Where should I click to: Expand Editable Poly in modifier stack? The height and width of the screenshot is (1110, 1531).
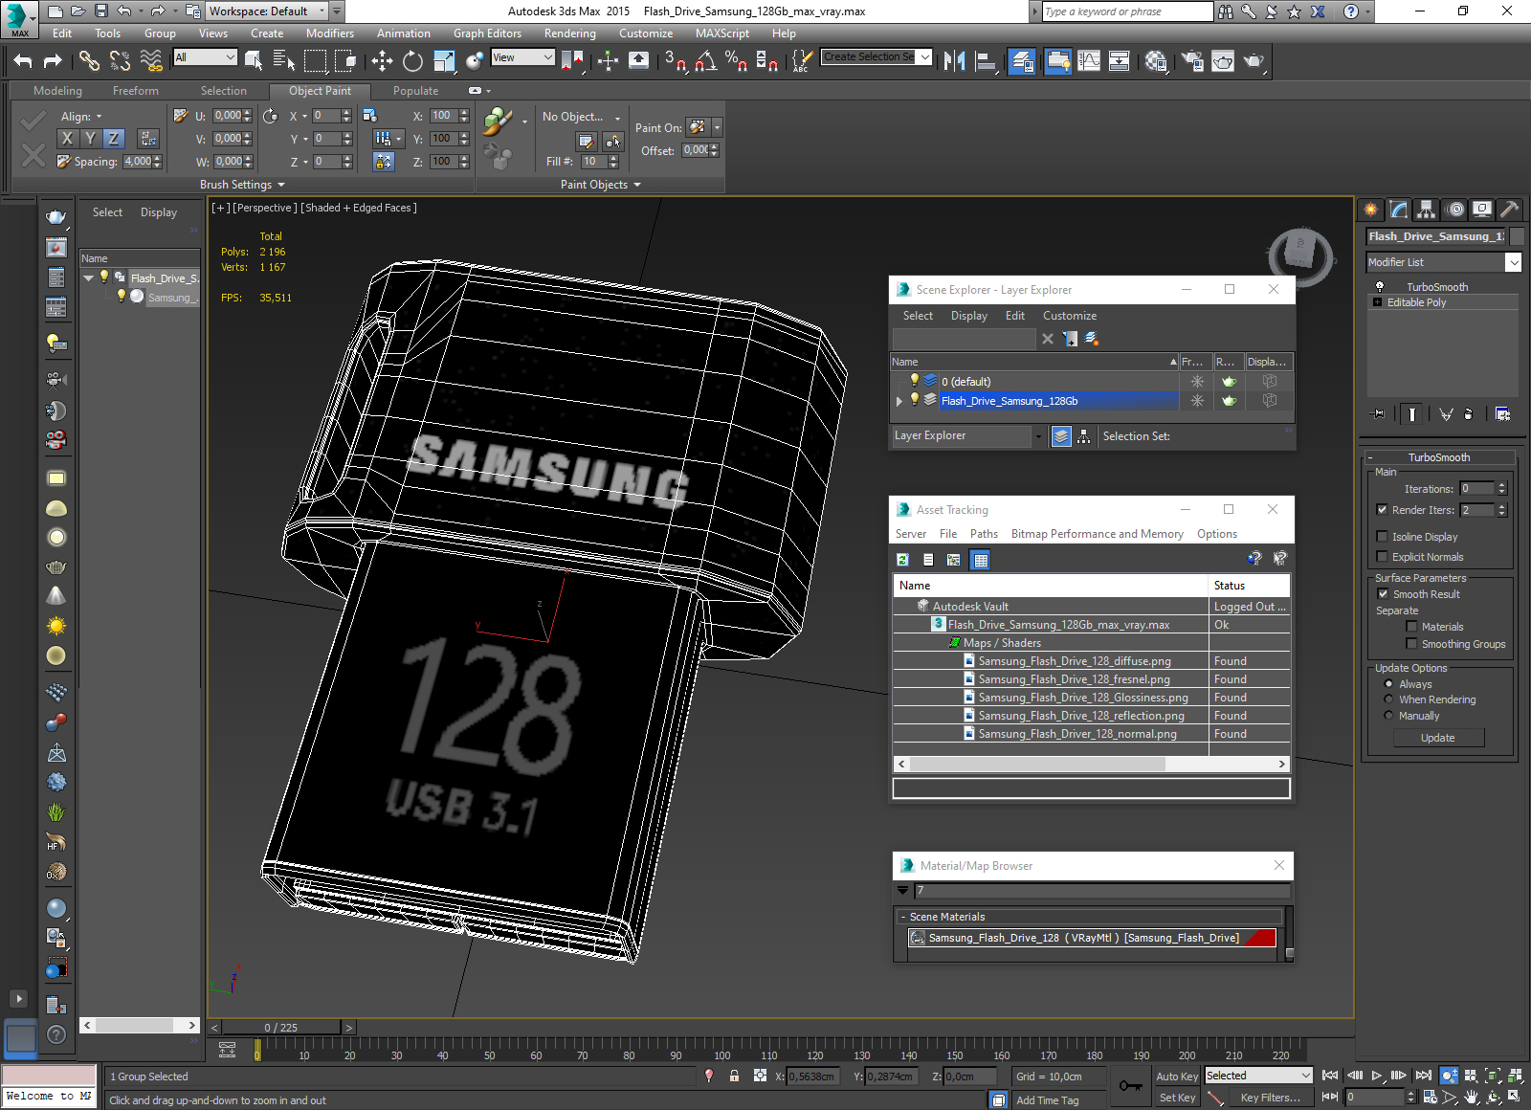tap(1377, 302)
